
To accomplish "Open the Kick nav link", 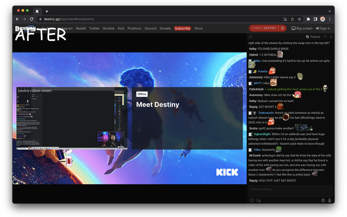I will [x=121, y=28].
